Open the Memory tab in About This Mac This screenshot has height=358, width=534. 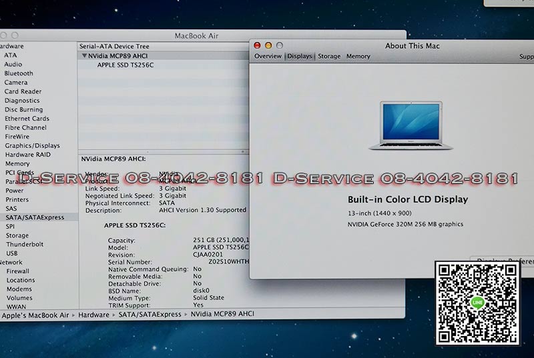[x=358, y=57]
